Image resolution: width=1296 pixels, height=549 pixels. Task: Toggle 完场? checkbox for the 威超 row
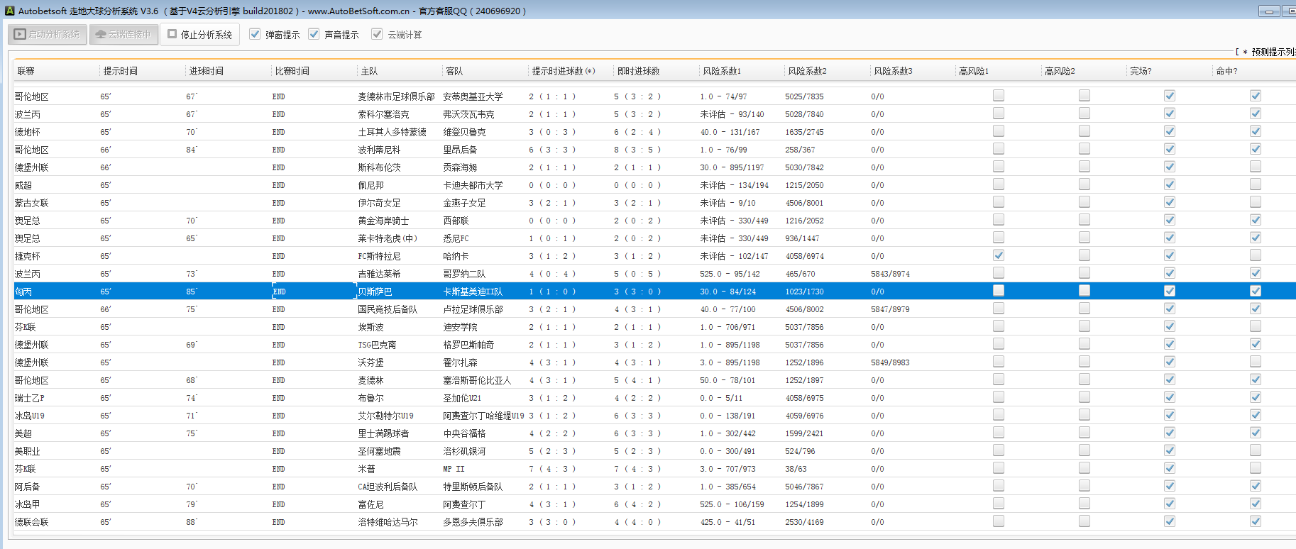(x=1169, y=184)
